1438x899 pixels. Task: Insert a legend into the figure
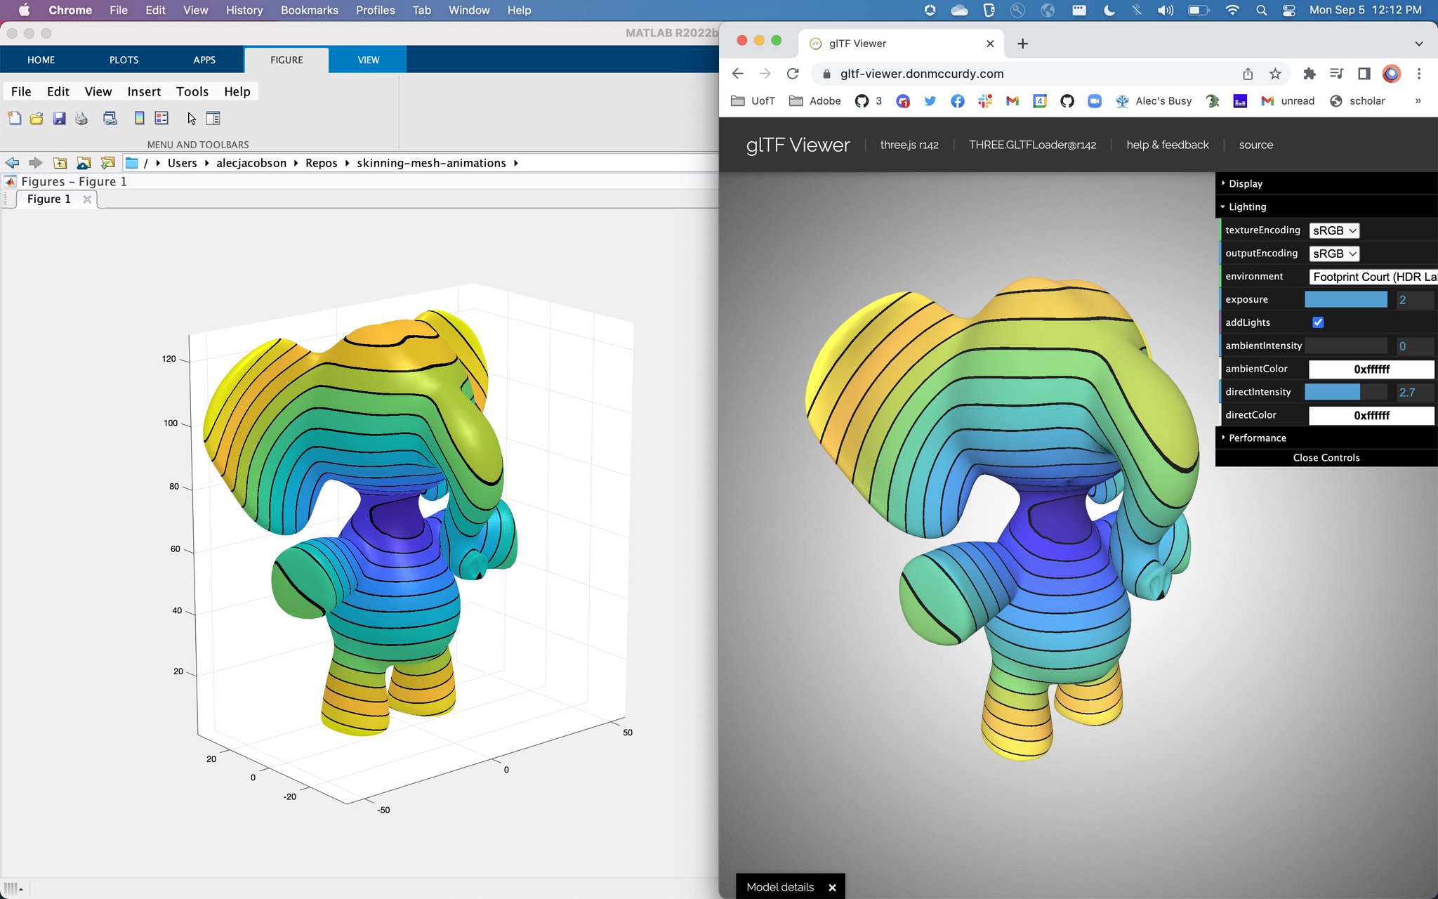tap(160, 118)
